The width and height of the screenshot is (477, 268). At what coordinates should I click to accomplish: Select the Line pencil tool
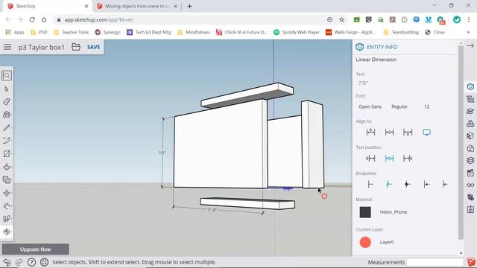tap(7, 127)
